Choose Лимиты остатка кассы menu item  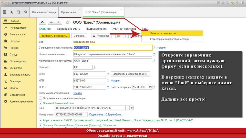172,33
